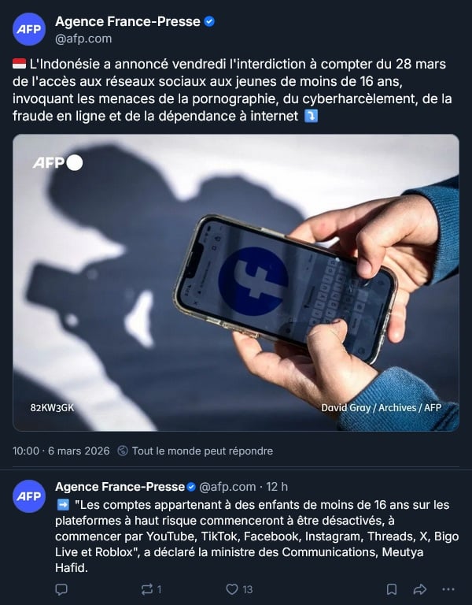Click the @afp.com handle under the main header
Screen dimensions: 472x605
(83, 39)
